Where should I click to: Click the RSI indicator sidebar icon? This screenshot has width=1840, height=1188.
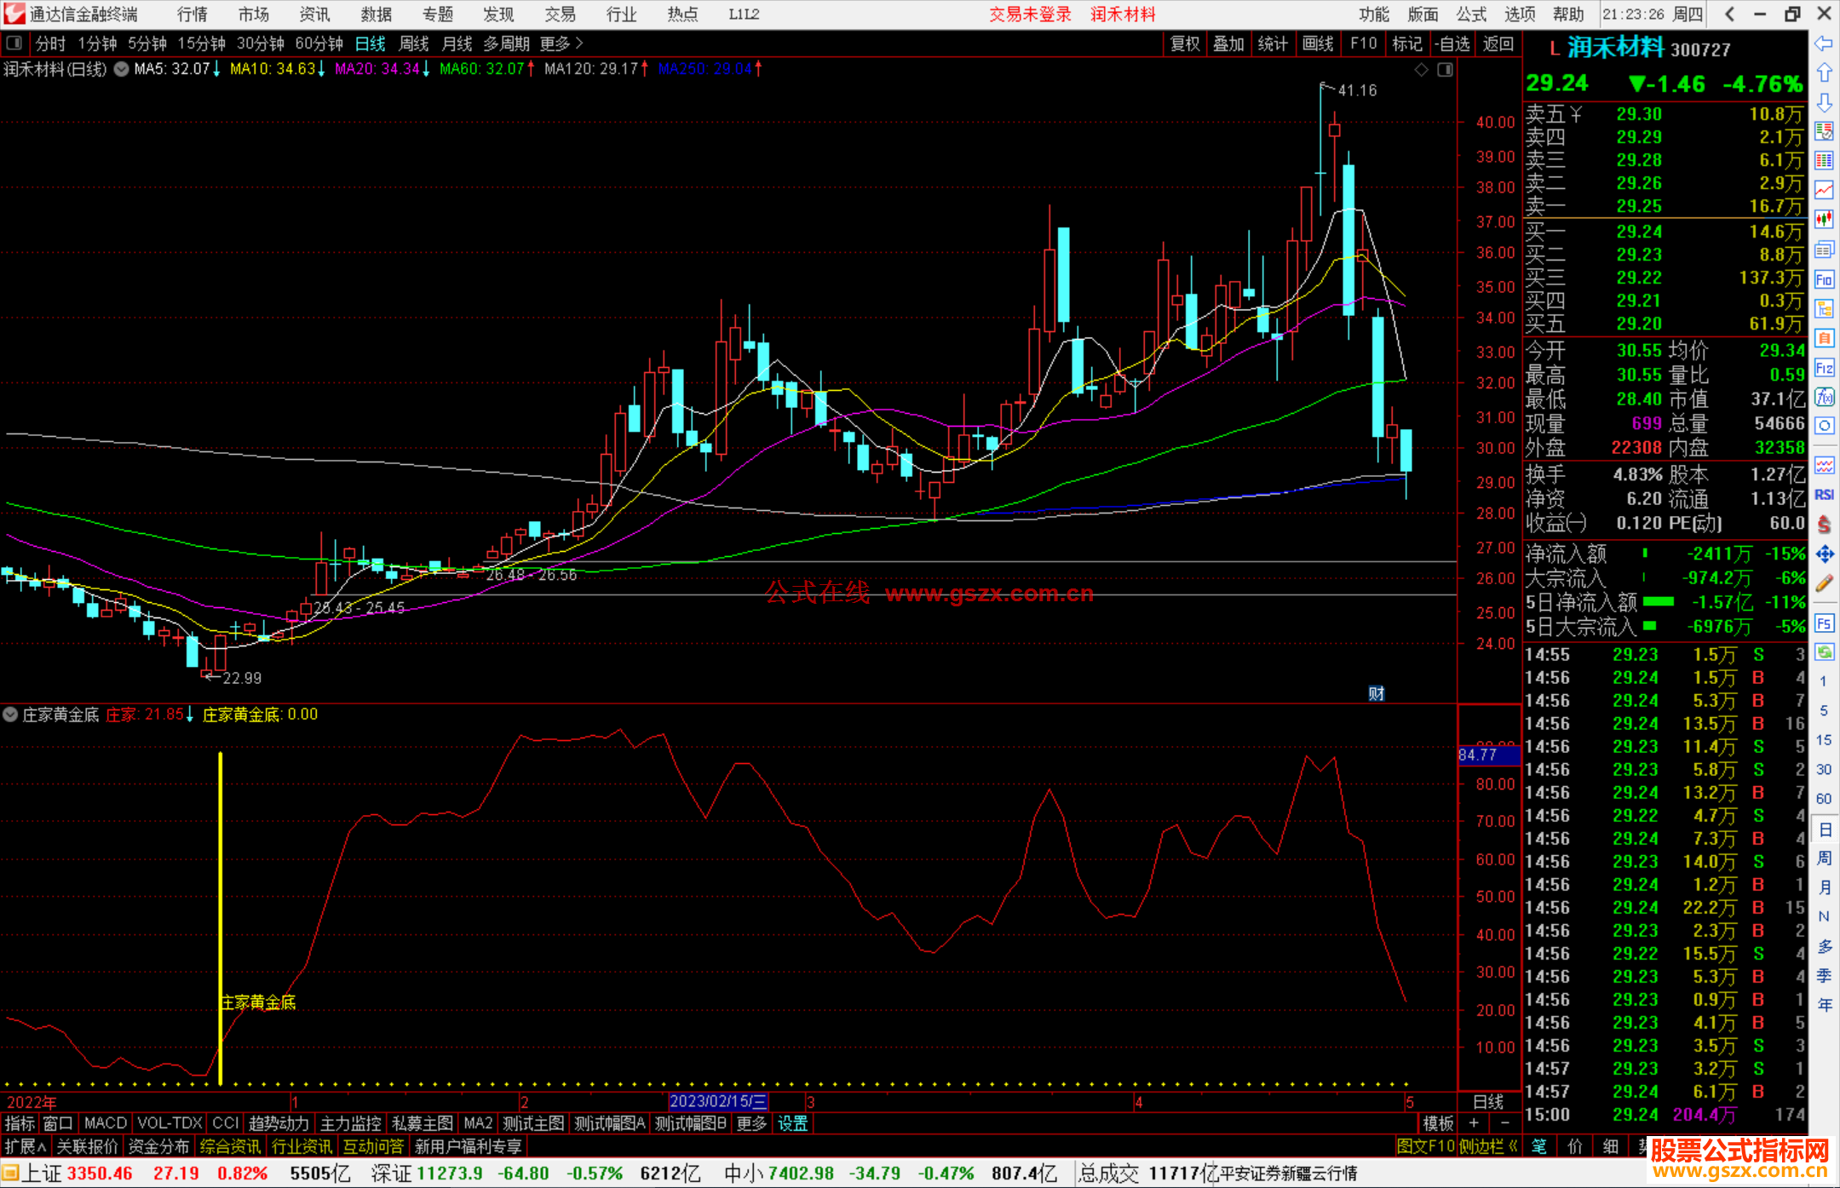point(1824,495)
